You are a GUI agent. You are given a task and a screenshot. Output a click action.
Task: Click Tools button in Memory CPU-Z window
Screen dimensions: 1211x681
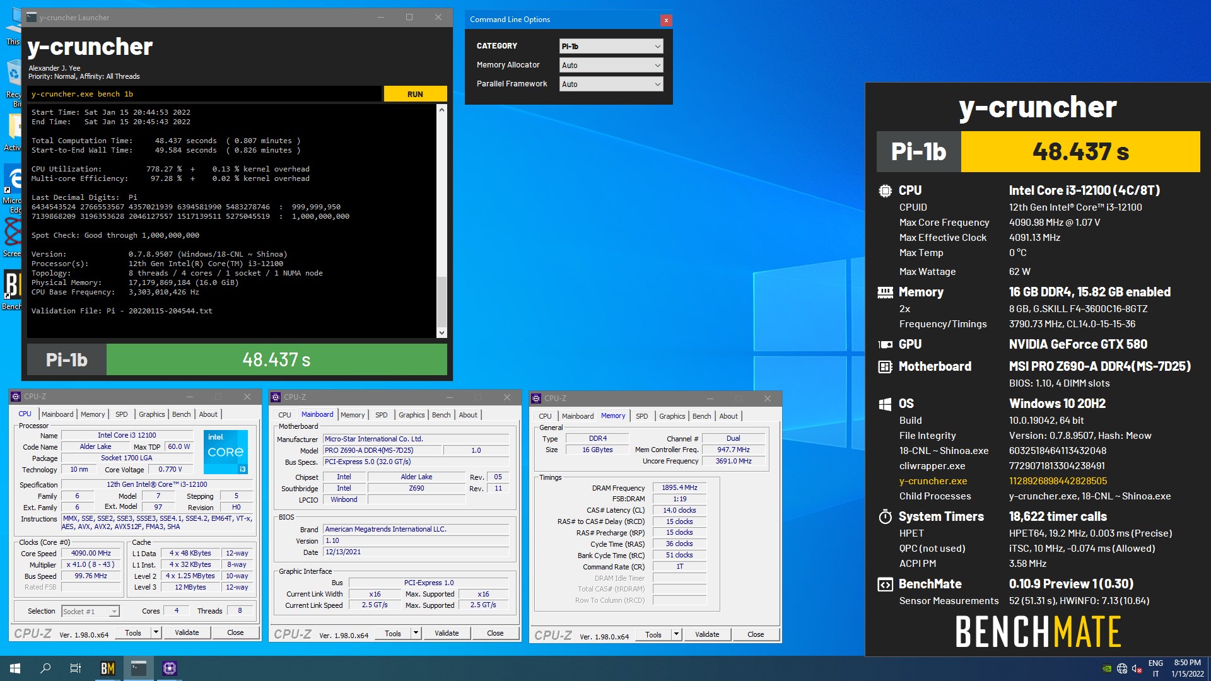(653, 634)
